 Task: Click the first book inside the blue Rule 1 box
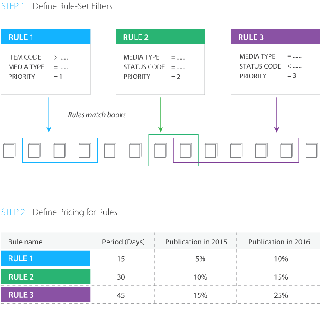click(34, 151)
